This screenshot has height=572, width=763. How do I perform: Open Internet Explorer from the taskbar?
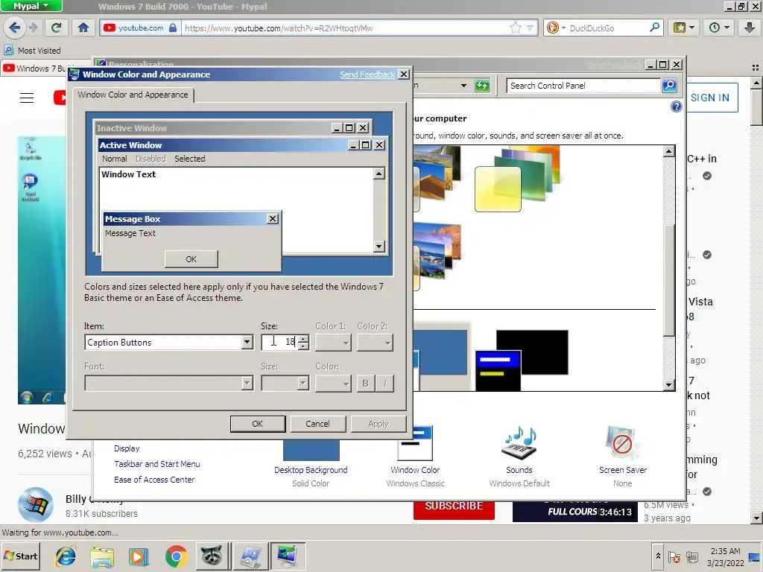[x=66, y=556]
